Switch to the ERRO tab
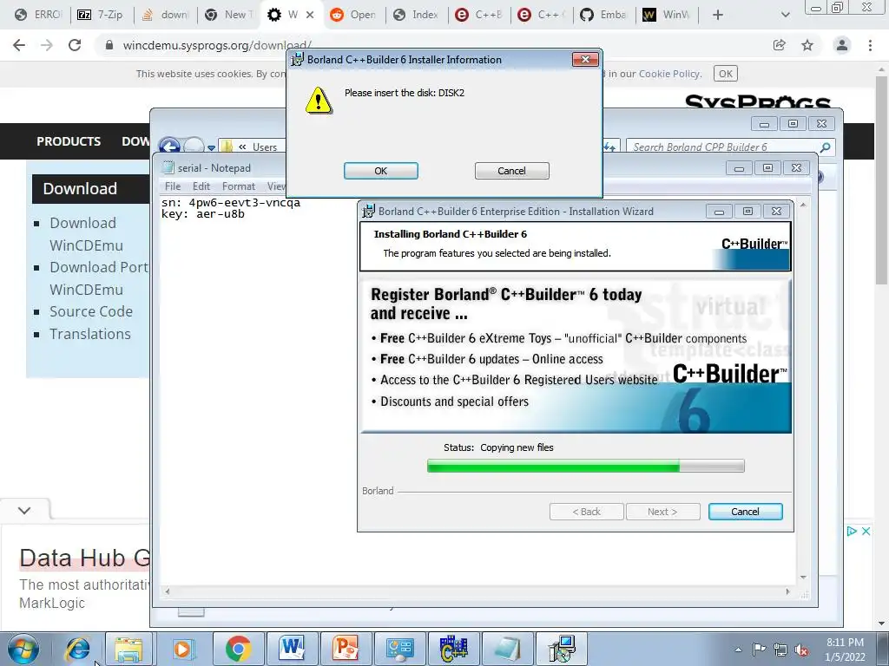Viewport: 889px width, 666px height. click(x=38, y=15)
